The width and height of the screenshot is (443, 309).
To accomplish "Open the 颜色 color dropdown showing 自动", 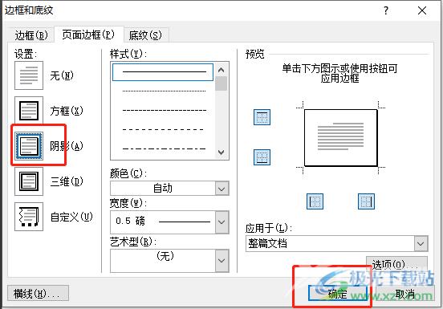I will click(169, 188).
